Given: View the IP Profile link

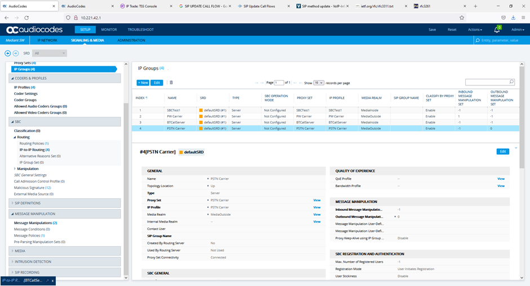Looking at the screenshot, I should click(317, 207).
